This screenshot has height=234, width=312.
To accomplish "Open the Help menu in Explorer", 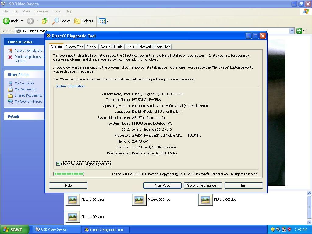I will tap(69, 11).
